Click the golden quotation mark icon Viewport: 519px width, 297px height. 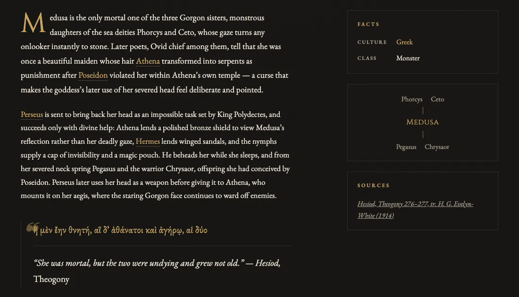(33, 228)
